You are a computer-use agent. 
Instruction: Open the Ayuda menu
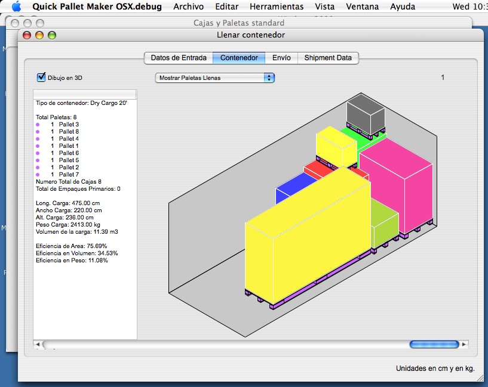403,7
